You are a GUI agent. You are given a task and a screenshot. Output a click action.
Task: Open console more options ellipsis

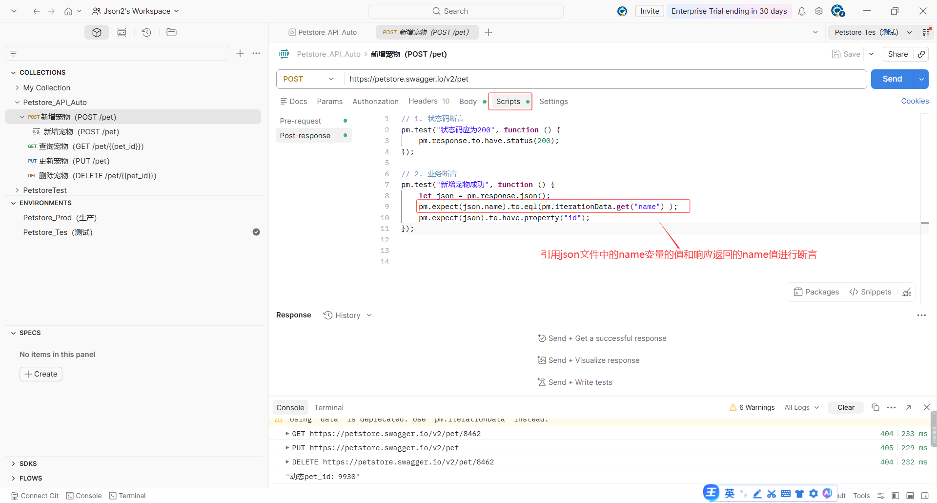coord(891,407)
